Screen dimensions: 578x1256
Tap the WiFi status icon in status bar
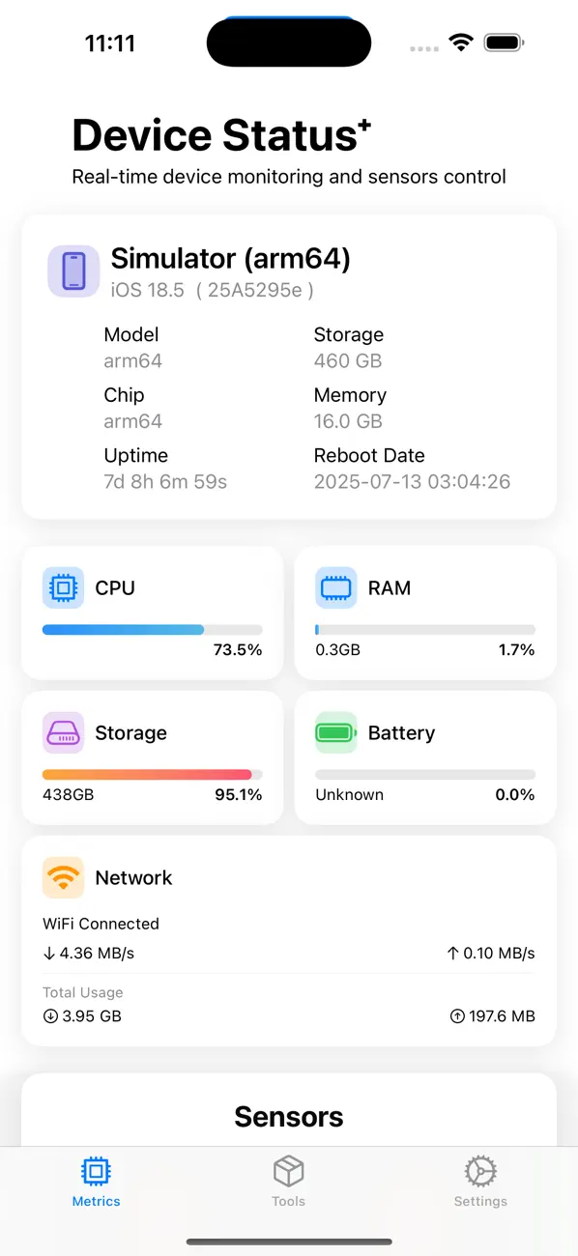click(x=461, y=42)
